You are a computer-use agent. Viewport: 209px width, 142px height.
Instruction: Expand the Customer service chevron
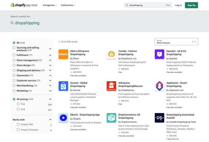pos(50,81)
